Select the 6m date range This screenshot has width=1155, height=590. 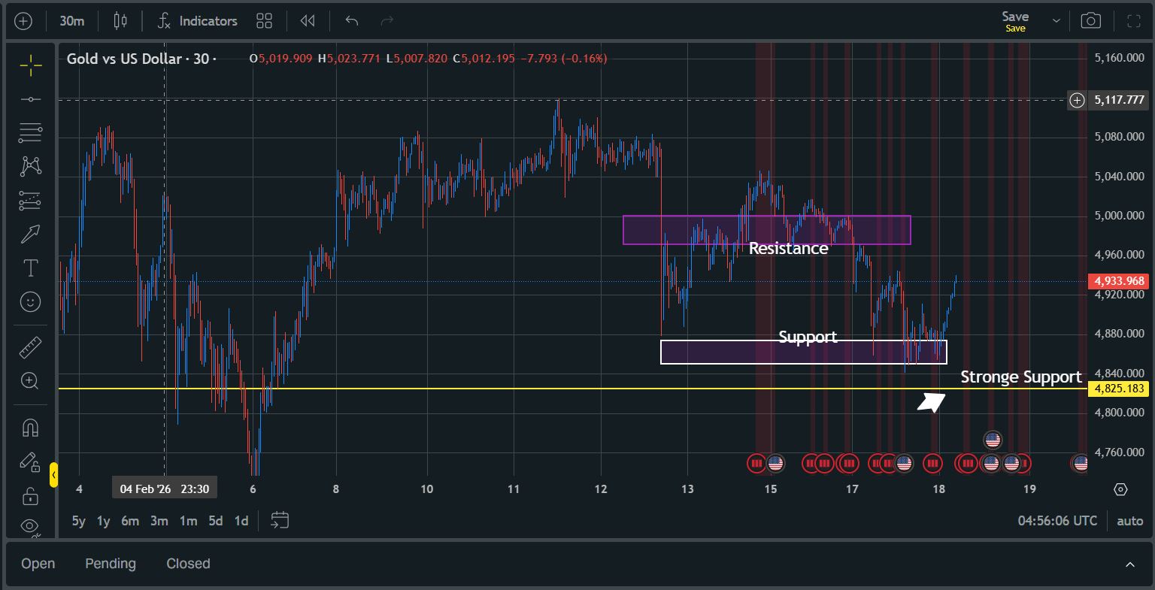point(130,521)
